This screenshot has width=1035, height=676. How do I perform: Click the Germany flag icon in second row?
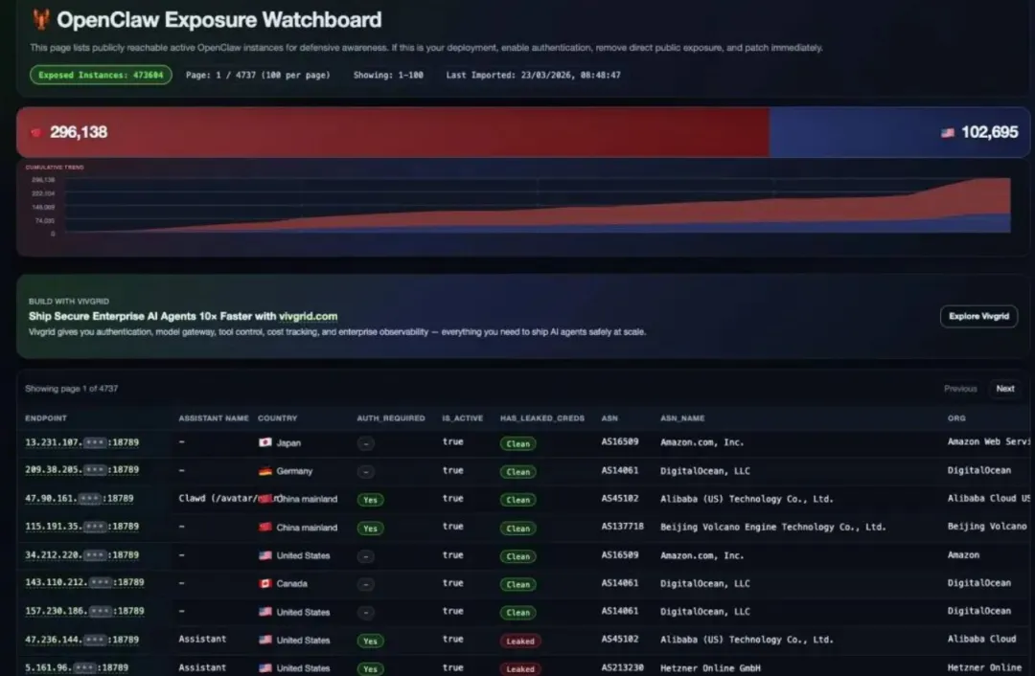(264, 471)
